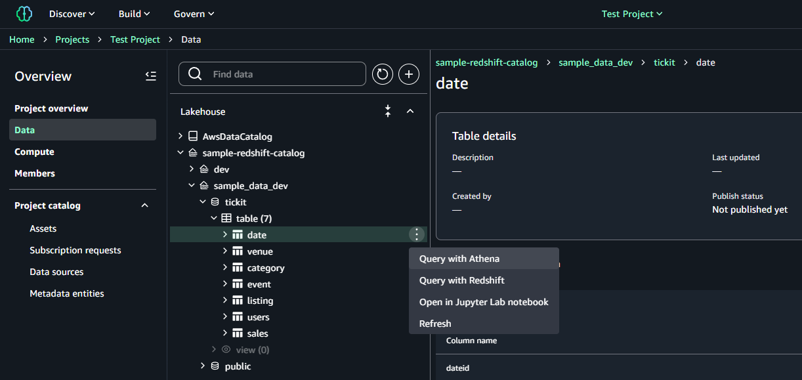
Task: Collapse the Lakehouse section chevron
Action: pos(410,112)
